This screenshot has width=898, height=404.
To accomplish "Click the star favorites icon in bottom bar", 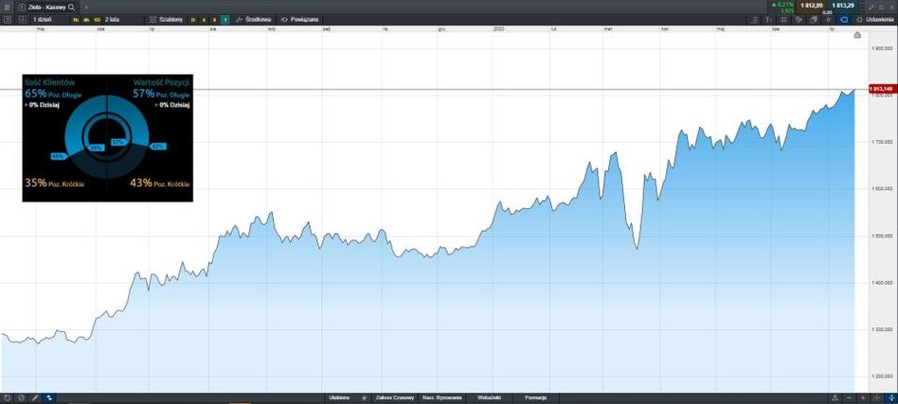I will pos(364,397).
